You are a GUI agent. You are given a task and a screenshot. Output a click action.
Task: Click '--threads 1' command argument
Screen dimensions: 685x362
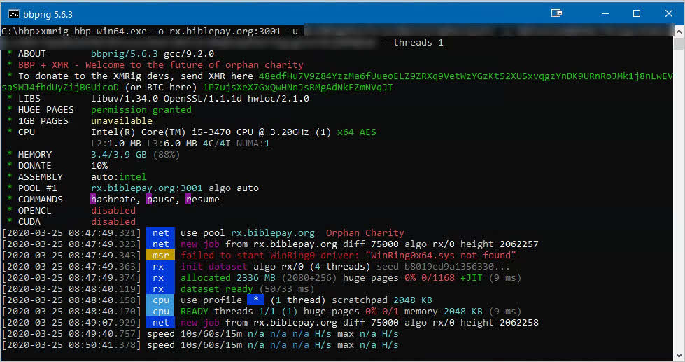[x=412, y=43]
